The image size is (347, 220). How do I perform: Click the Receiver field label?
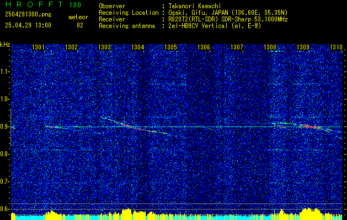coord(112,19)
